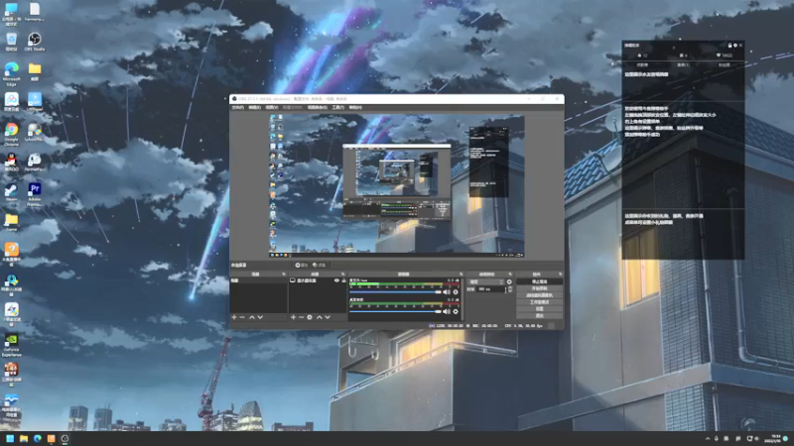Click Filters button above the docks
Screen dimensions: 794x446
point(320,265)
